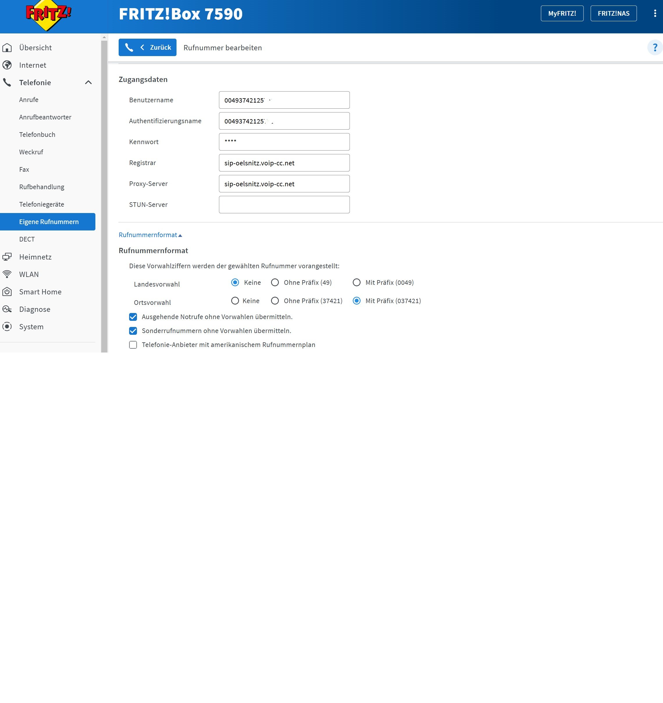Click the Diagnose icon in sidebar
This screenshot has width=663, height=703.
pos(7,309)
